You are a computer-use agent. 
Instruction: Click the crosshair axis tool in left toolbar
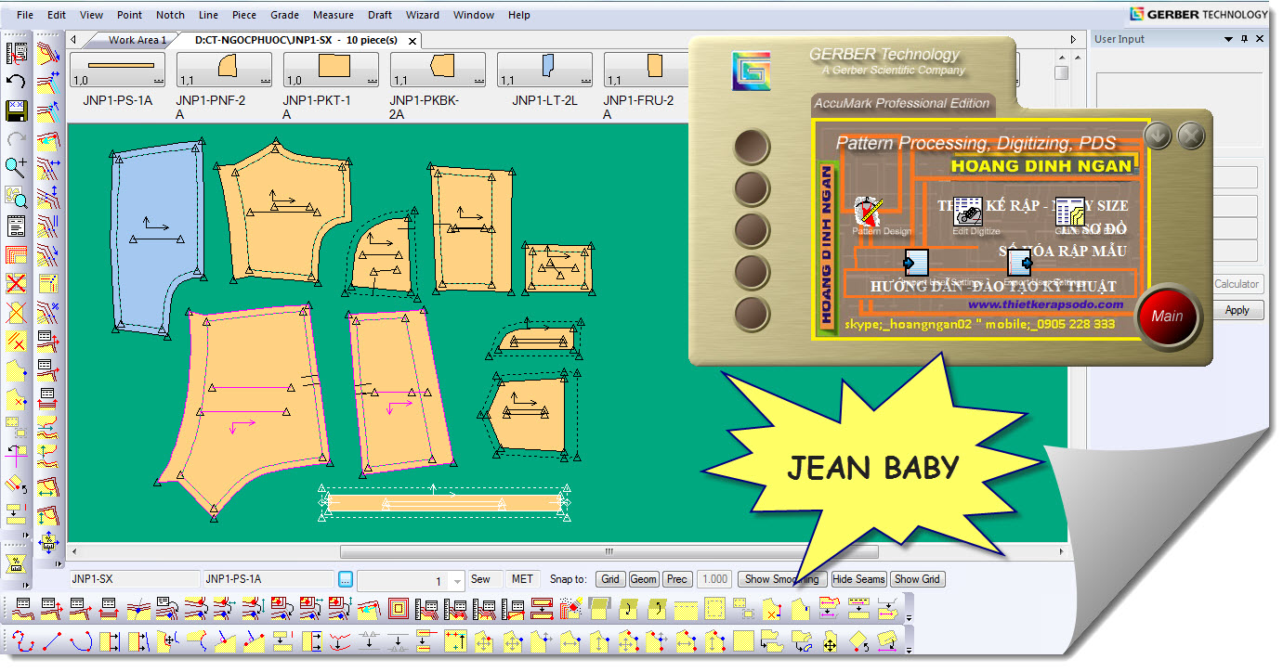coord(16,455)
